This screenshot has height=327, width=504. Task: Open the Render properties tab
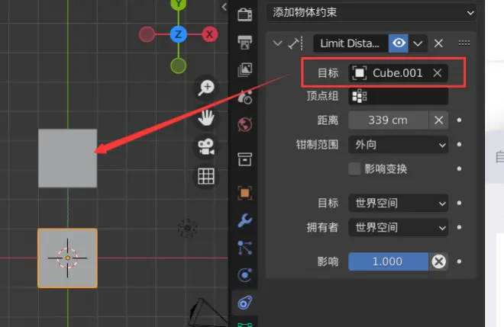(x=244, y=14)
